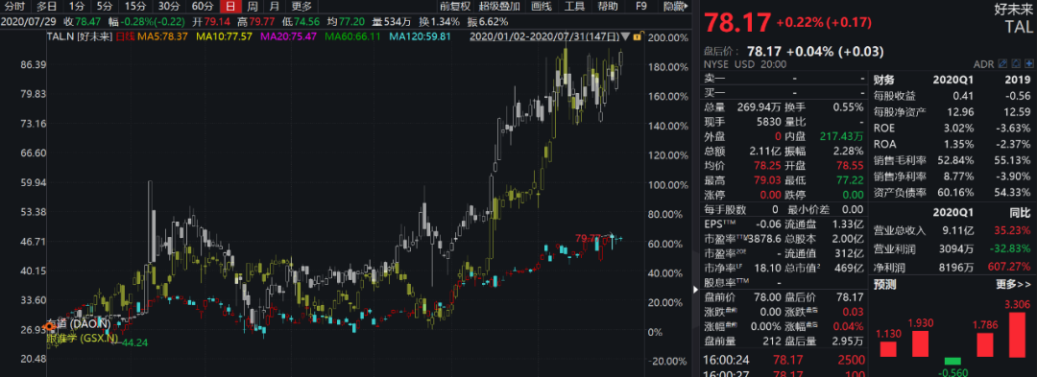This screenshot has height=377, width=1037.
Task: Click the 总市值 469亿 value
Action: point(849,268)
